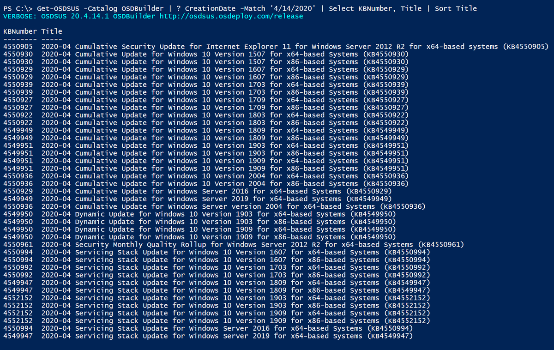Select Cumulative Update Windows 10 Version 1507 x86 row

pos(206,62)
